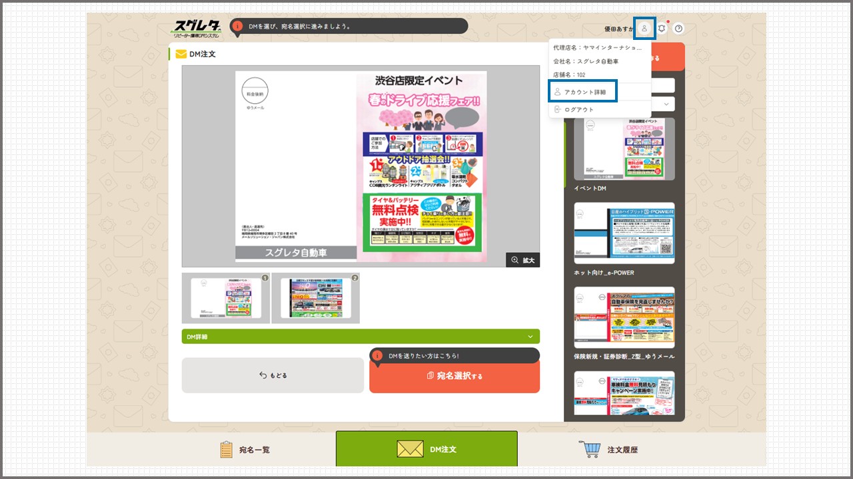Select the second DM page thumbnail
This screenshot has height=479, width=853.
pyautogui.click(x=315, y=298)
